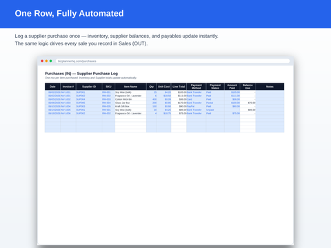
Task: Select the Supplier ID column header
Action: (x=89, y=87)
